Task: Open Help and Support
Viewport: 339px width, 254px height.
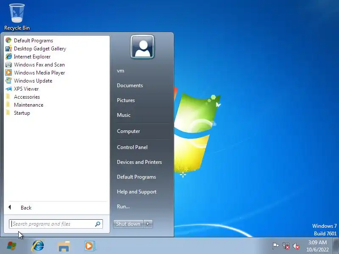Action: (x=136, y=192)
